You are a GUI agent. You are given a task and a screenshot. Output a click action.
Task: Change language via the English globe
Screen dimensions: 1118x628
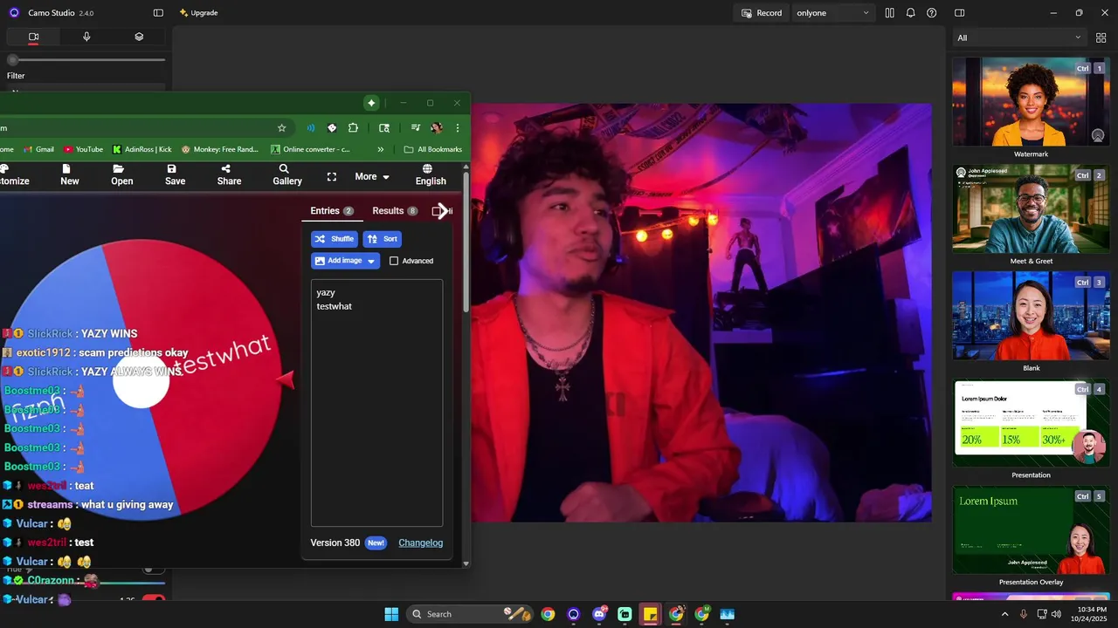click(431, 174)
